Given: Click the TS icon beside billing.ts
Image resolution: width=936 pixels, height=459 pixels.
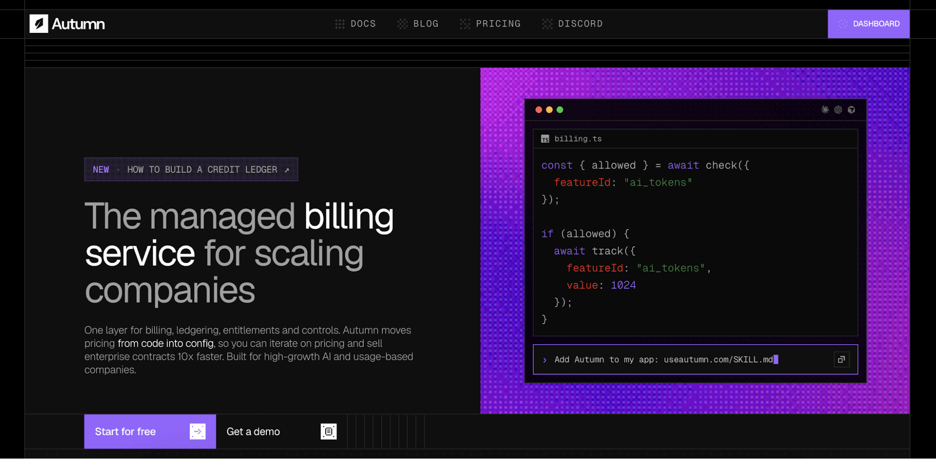Looking at the screenshot, I should (x=545, y=139).
